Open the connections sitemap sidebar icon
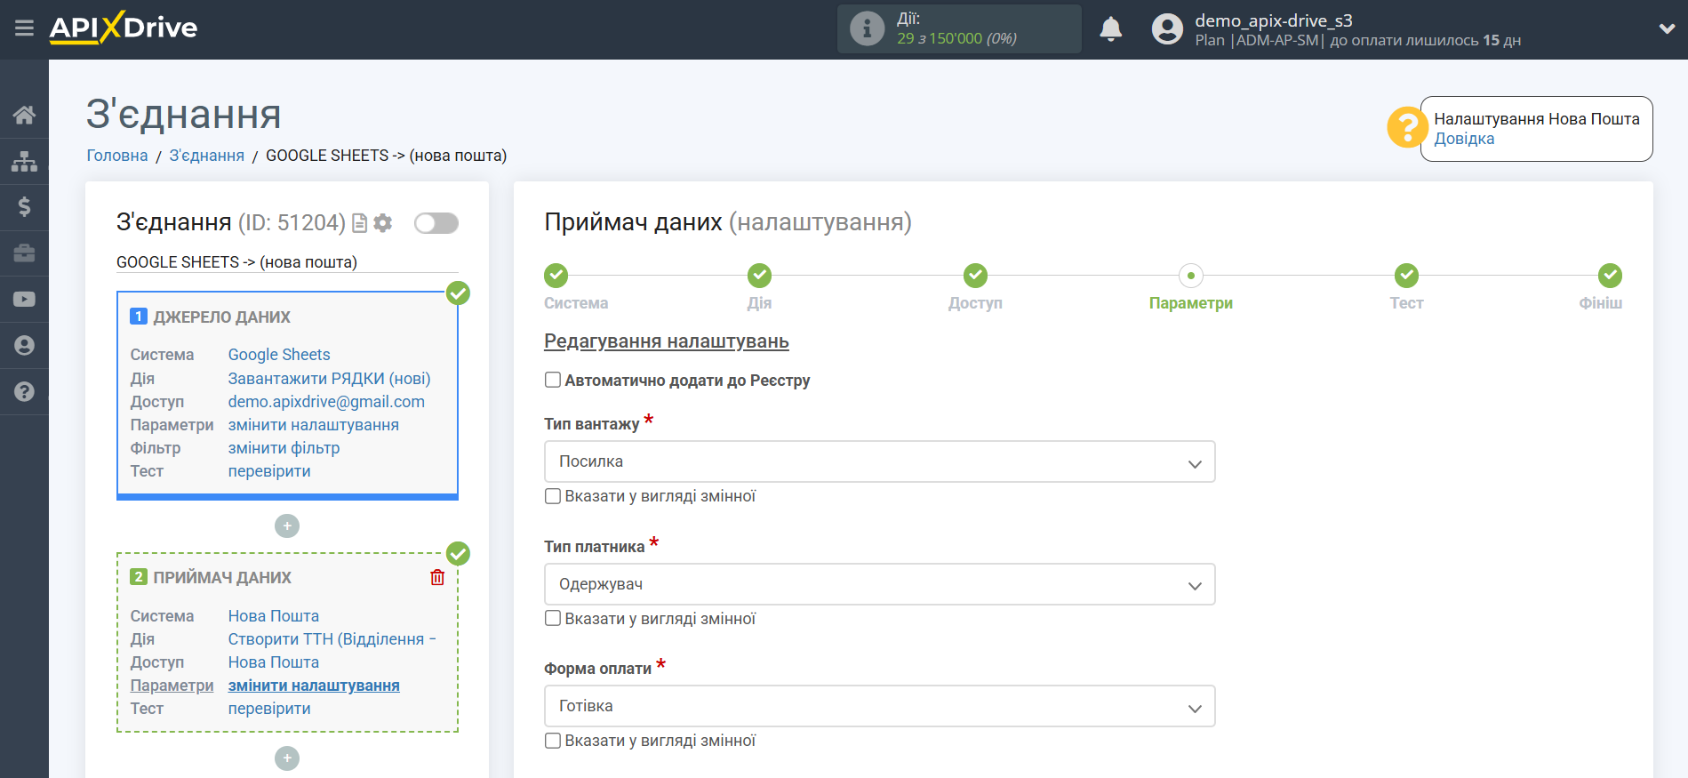Viewport: 1688px width, 778px height. click(24, 161)
